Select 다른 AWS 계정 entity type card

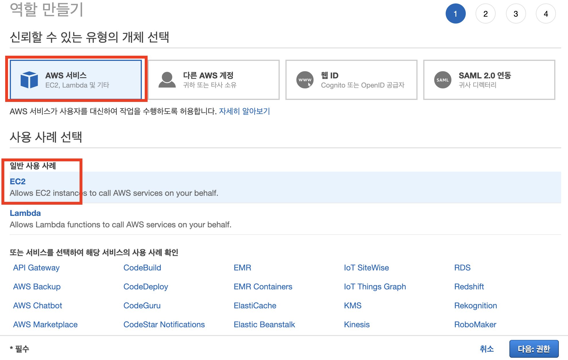213,80
